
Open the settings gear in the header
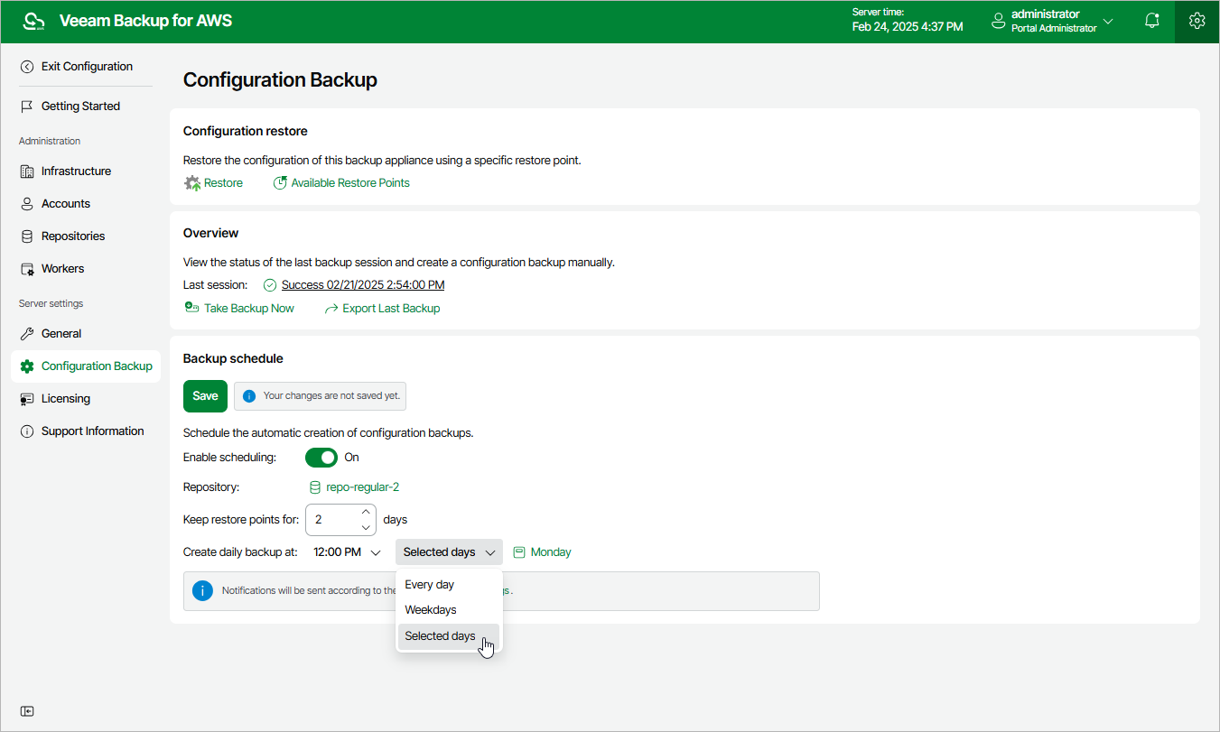click(x=1197, y=21)
